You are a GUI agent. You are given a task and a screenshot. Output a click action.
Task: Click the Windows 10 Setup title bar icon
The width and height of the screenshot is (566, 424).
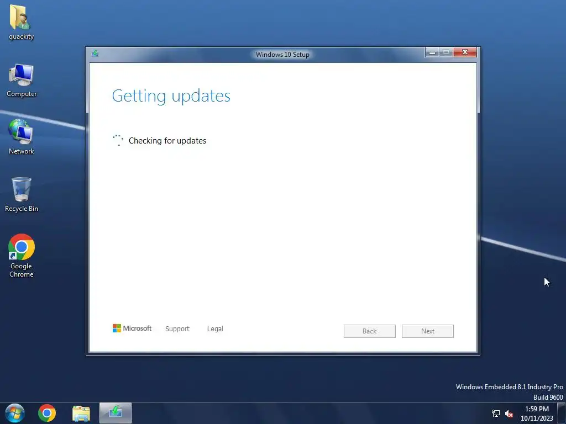[95, 54]
